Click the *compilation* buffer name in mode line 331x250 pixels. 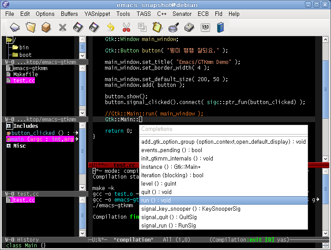pos(133,240)
